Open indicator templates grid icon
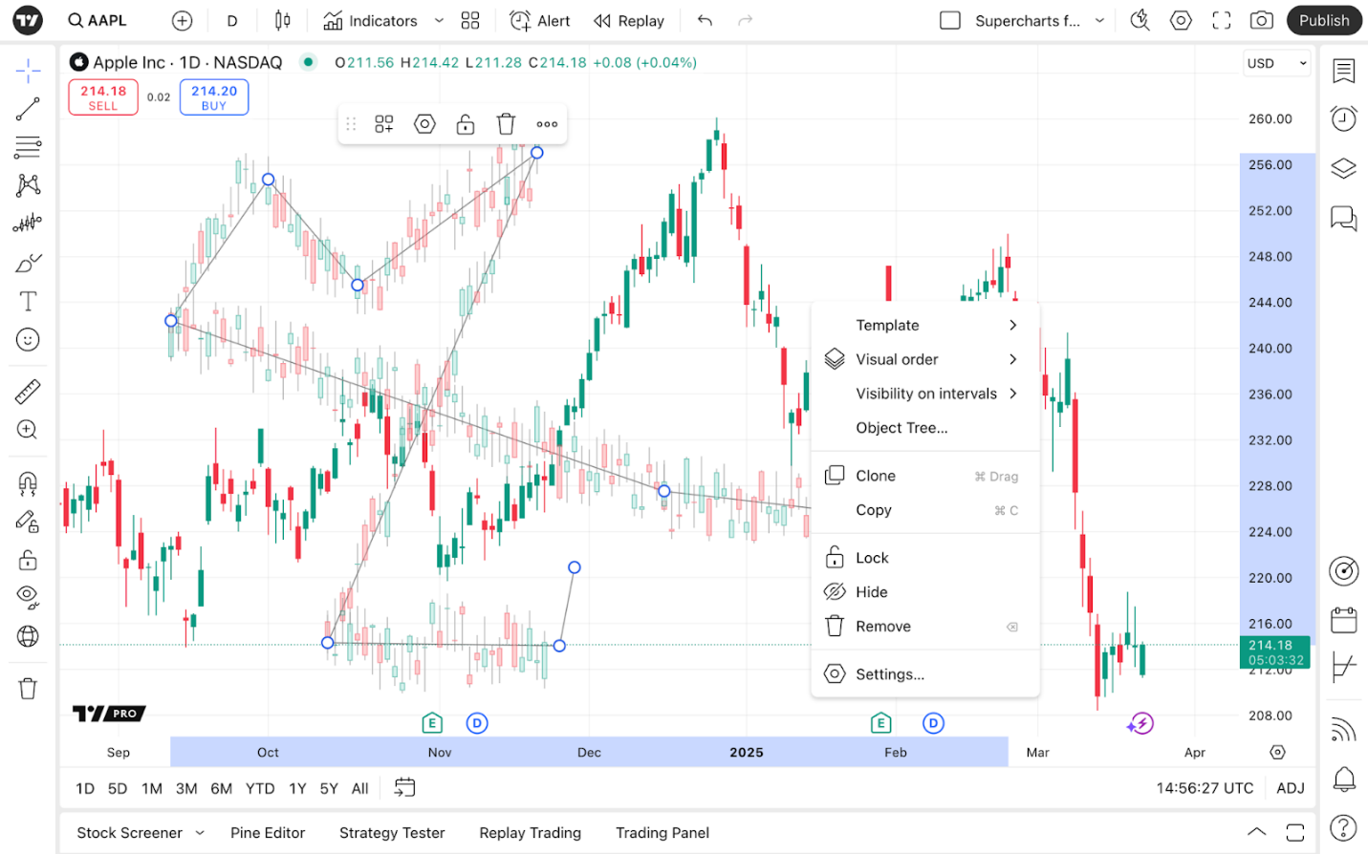Screen dimensions: 1368x854 pos(470,20)
